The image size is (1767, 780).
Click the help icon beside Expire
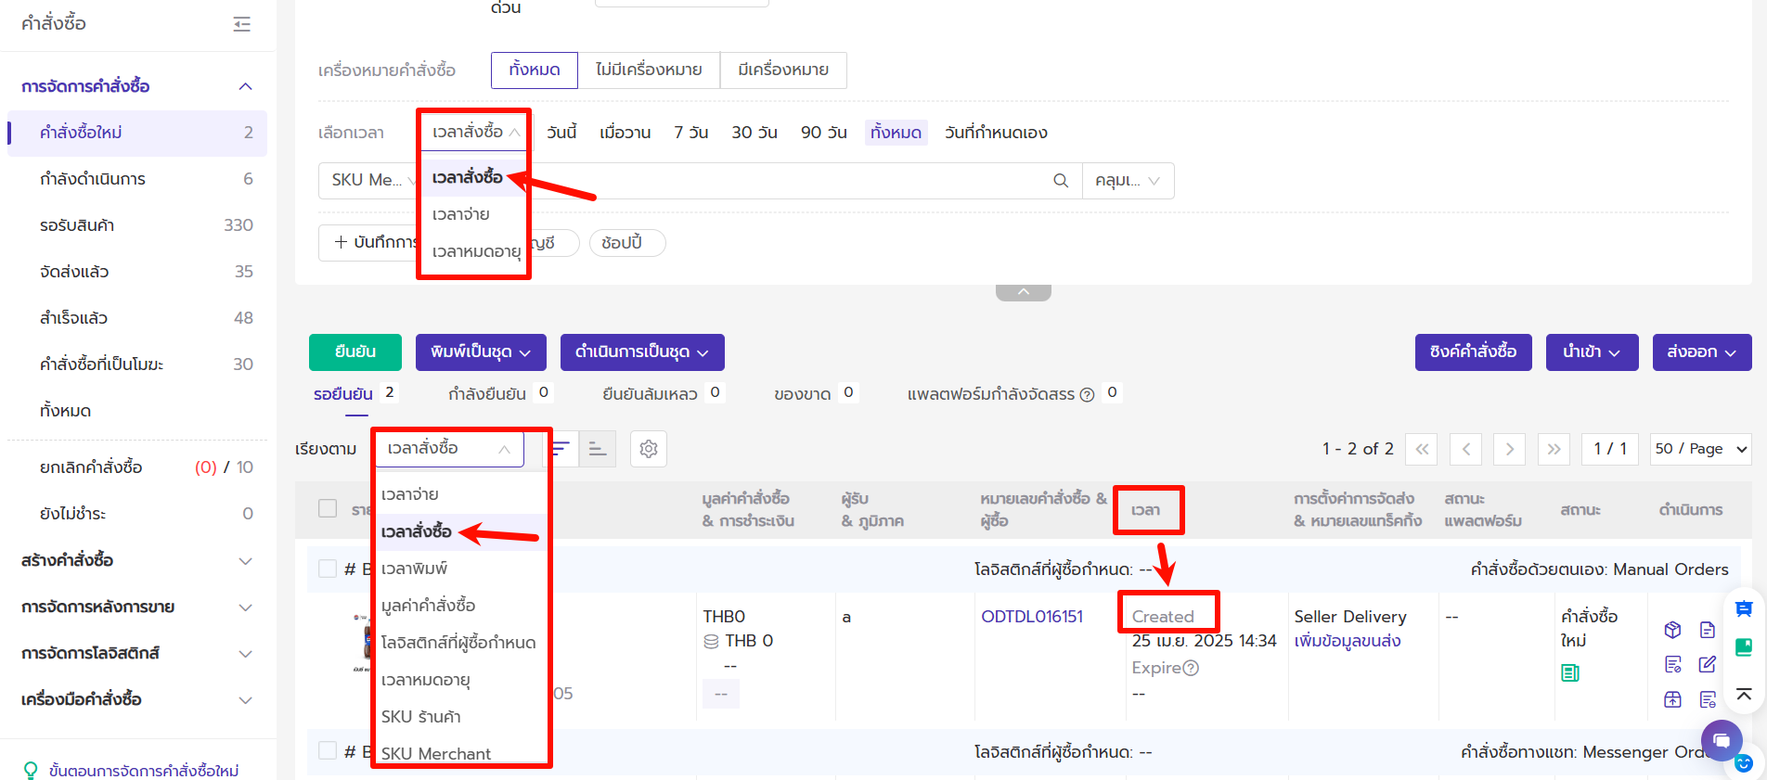click(1192, 668)
